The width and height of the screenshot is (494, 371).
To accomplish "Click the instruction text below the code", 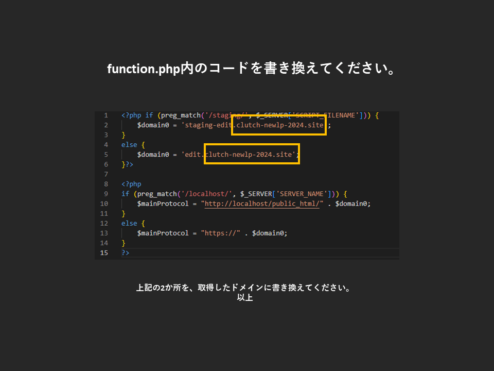I will point(244,288).
